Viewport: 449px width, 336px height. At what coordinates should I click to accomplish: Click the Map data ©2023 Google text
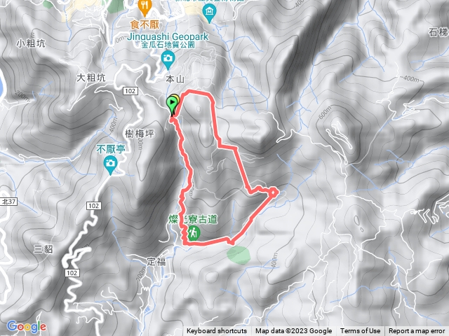(x=293, y=331)
